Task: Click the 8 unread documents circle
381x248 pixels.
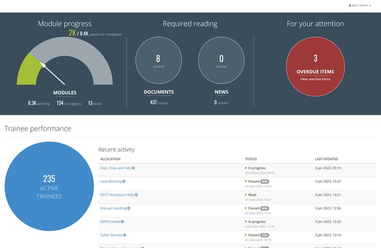Action: click(158, 61)
